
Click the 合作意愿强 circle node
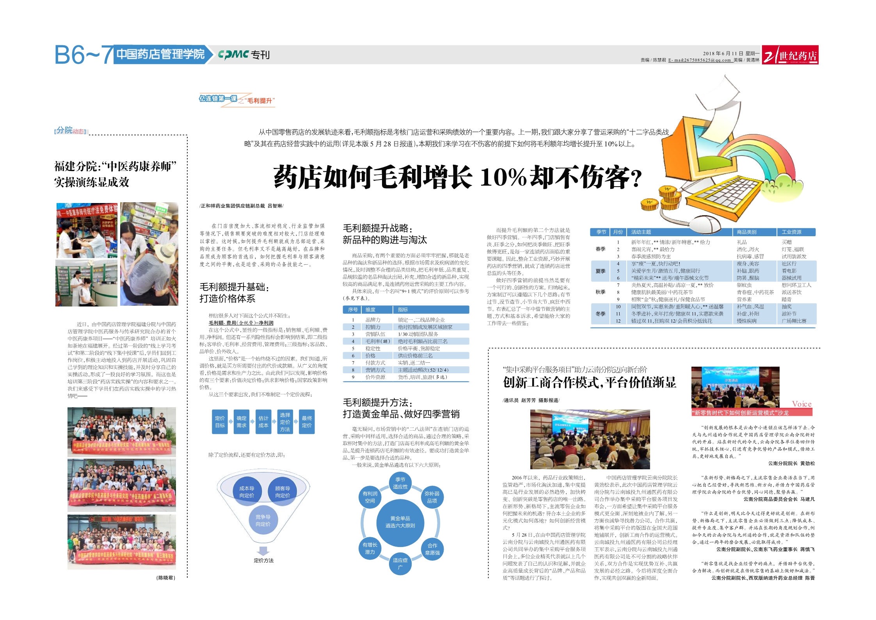coord(432,549)
